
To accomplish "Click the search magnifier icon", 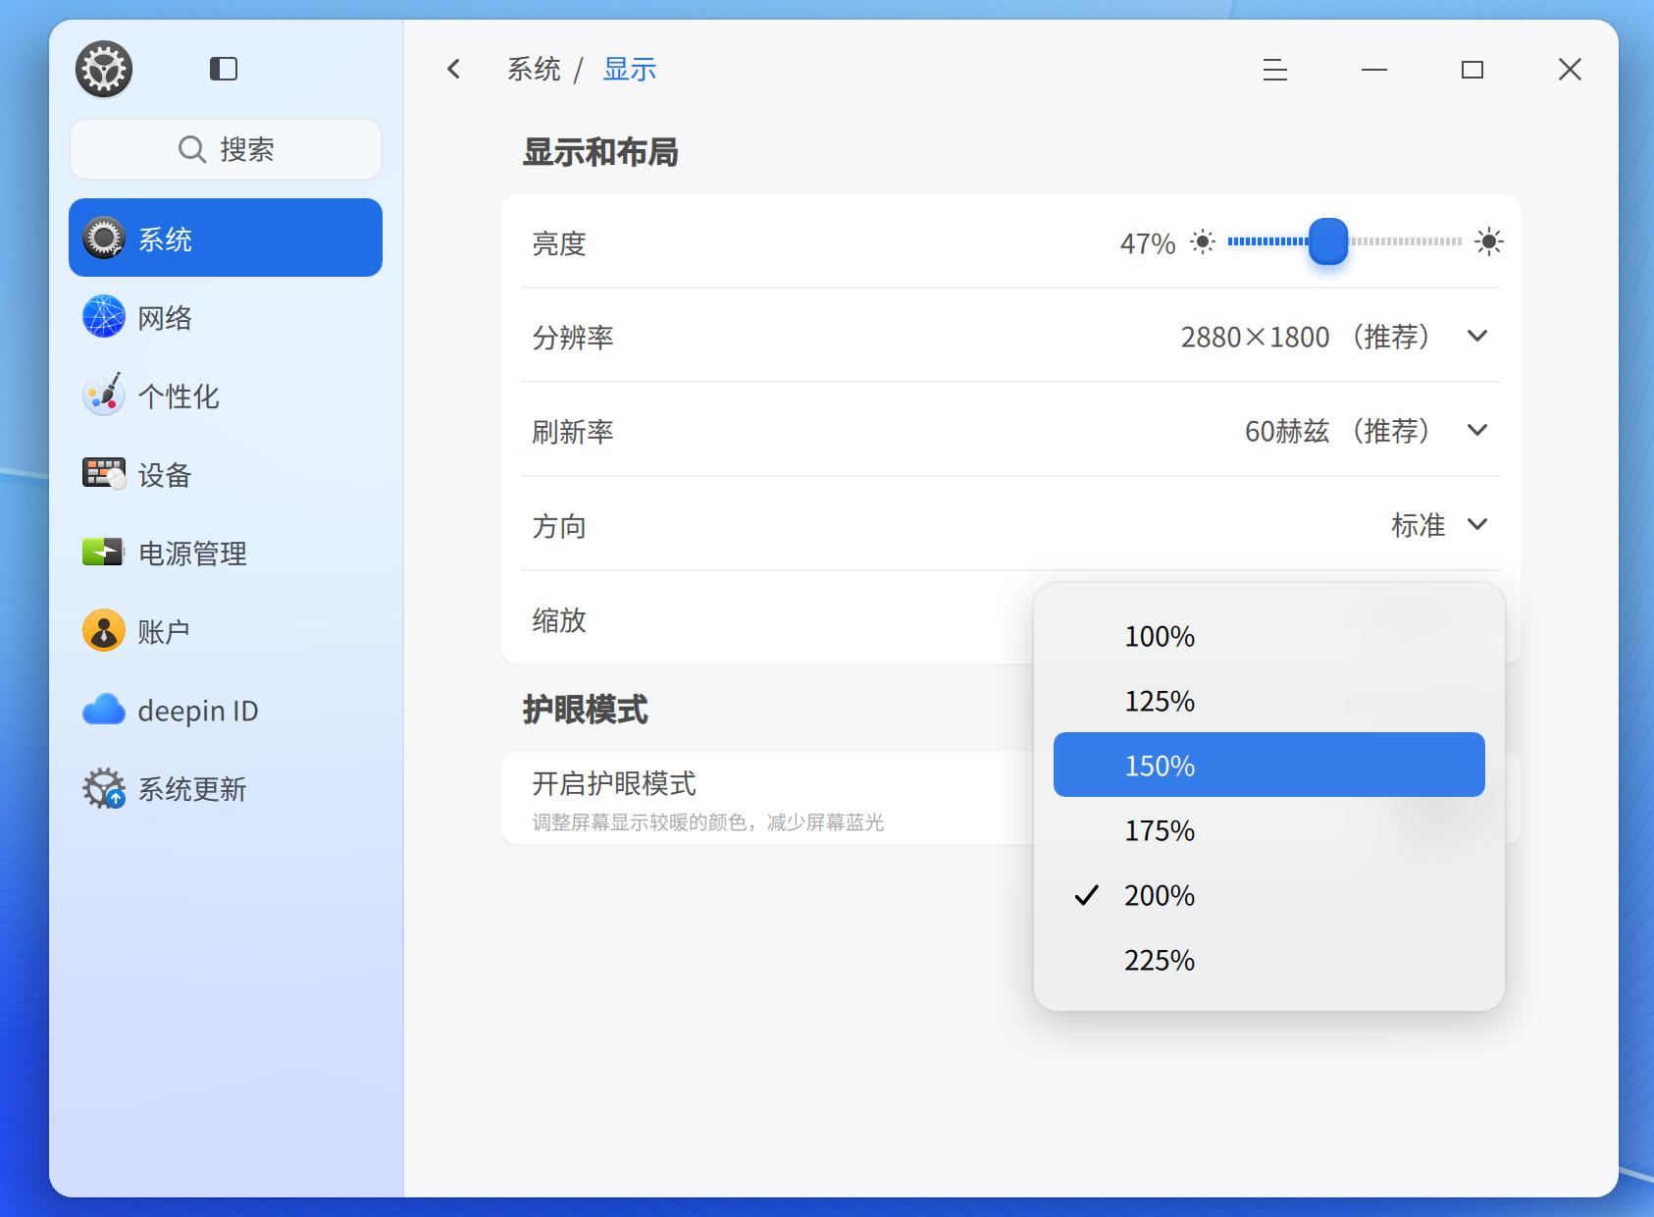I will coord(192,149).
